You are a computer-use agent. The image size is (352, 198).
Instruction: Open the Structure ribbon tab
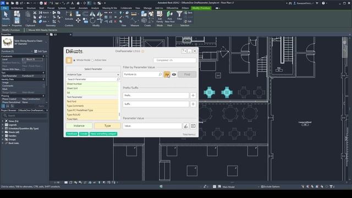[x=31, y=8]
